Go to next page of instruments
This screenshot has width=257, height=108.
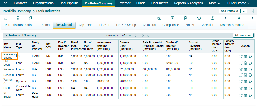point(143,36)
